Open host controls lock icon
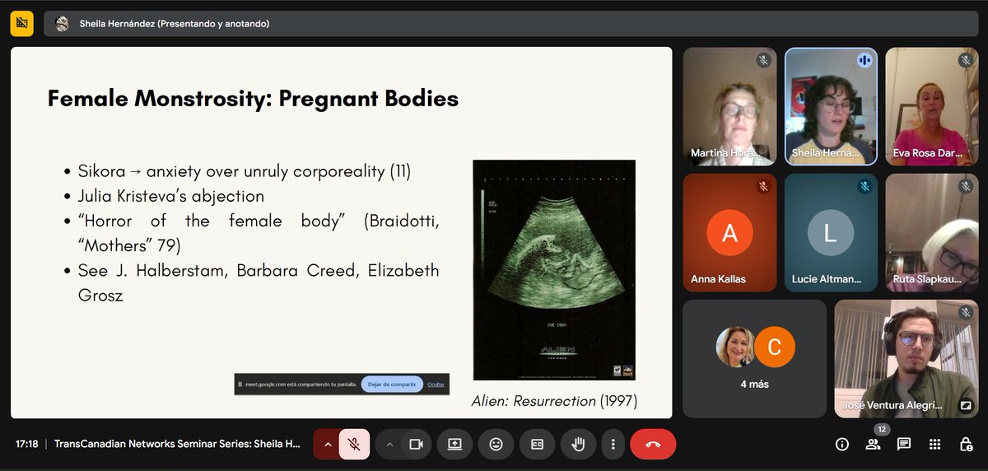Viewport: 988px width, 471px height. click(x=966, y=444)
